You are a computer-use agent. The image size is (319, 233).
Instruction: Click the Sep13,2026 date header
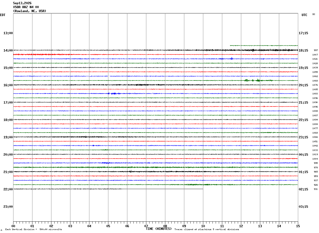click(22, 3)
